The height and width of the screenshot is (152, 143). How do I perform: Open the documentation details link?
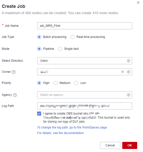pyautogui.click(x=61, y=133)
